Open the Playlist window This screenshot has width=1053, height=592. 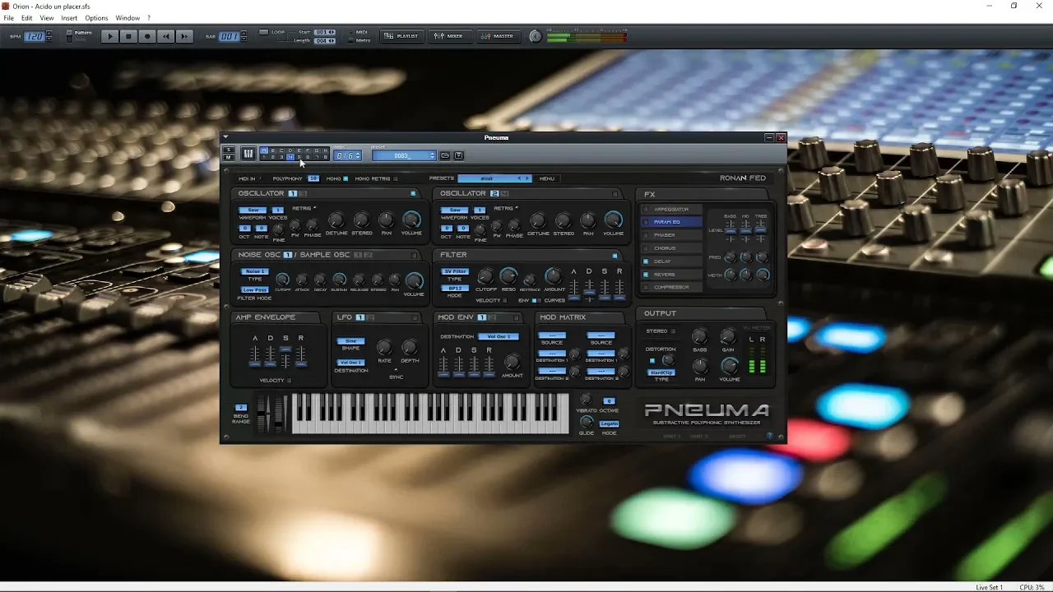pyautogui.click(x=402, y=36)
